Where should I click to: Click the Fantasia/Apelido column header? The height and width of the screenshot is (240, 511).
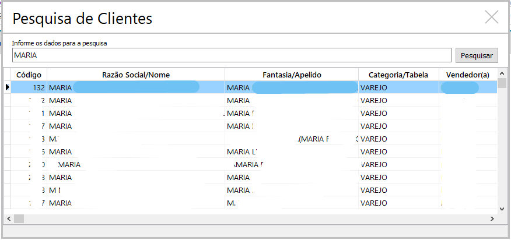292,75
